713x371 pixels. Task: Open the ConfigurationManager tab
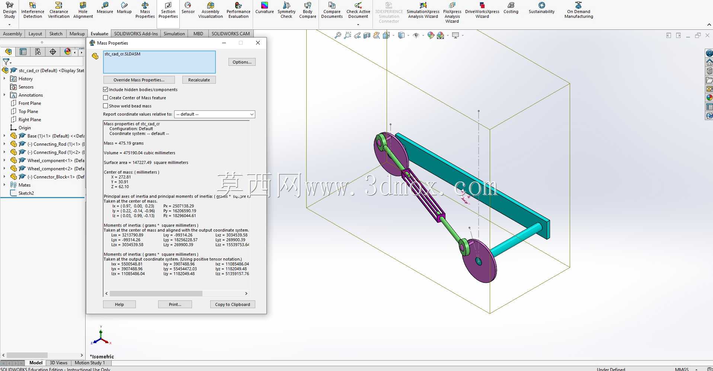[38, 52]
